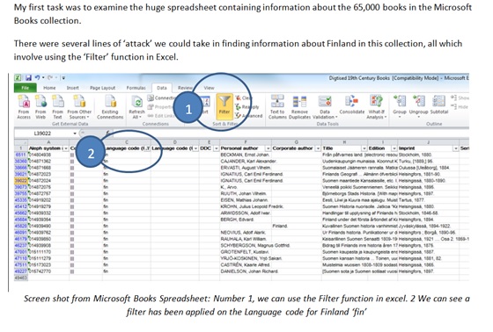Select the highlighted row 39022 header
Screen dimensions: 493x332
21,180
